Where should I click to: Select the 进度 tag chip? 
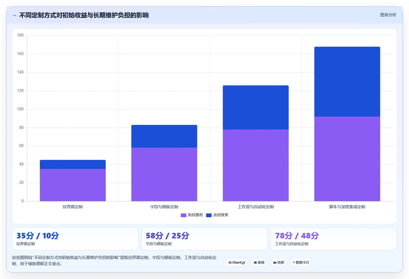pyautogui.click(x=279, y=262)
